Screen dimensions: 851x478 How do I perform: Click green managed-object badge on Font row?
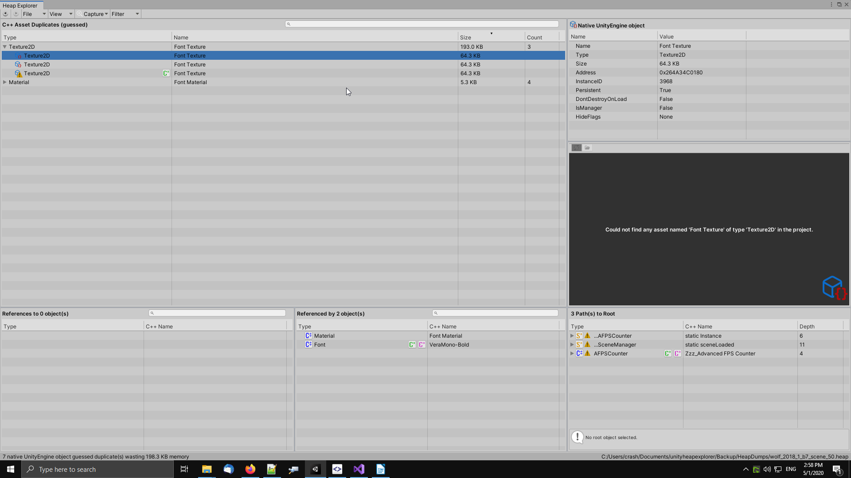point(412,345)
